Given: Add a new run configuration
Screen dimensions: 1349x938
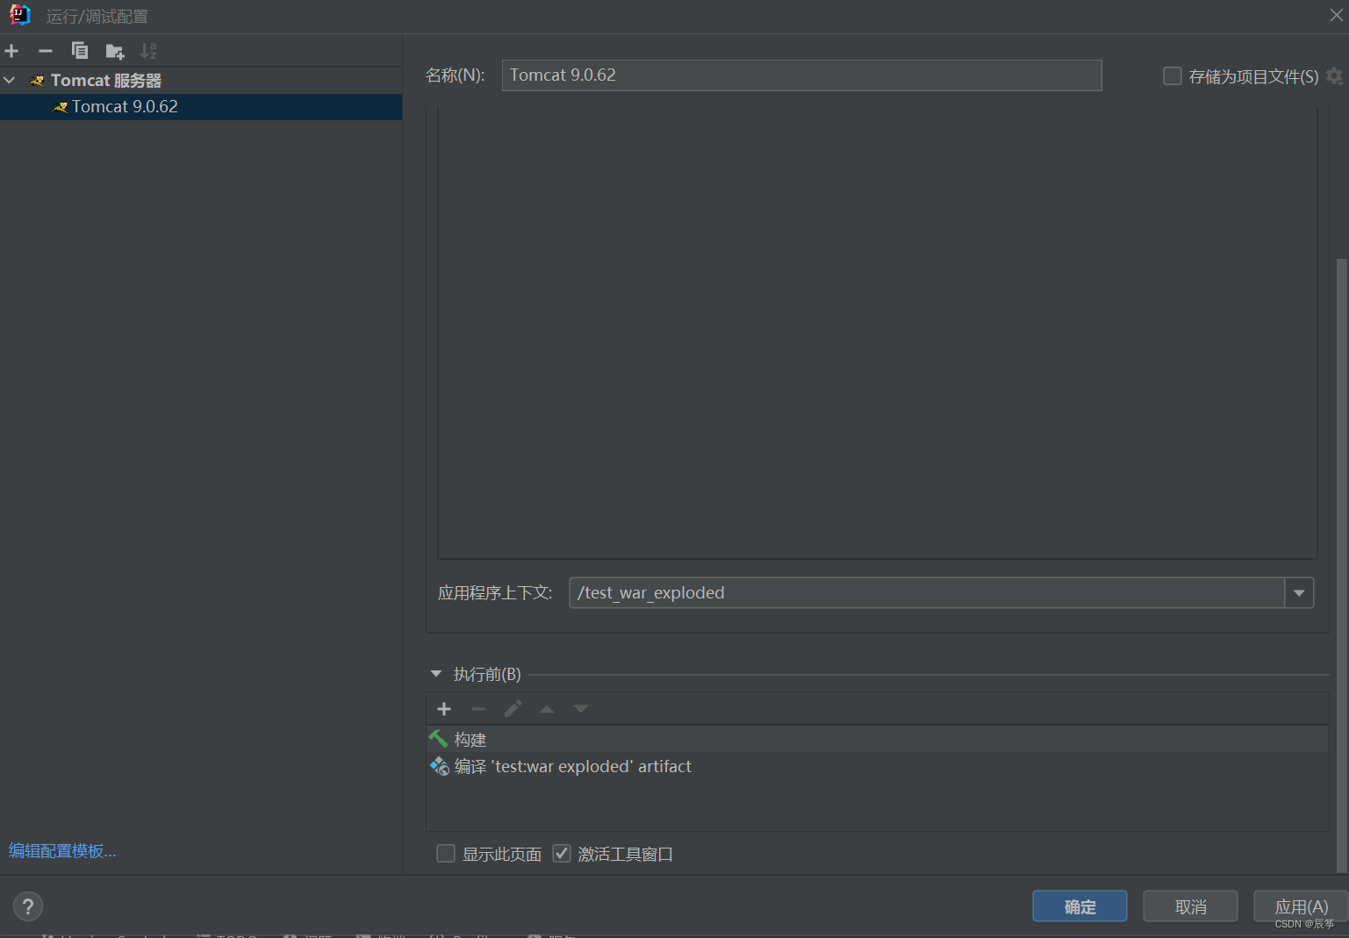Looking at the screenshot, I should (x=11, y=51).
